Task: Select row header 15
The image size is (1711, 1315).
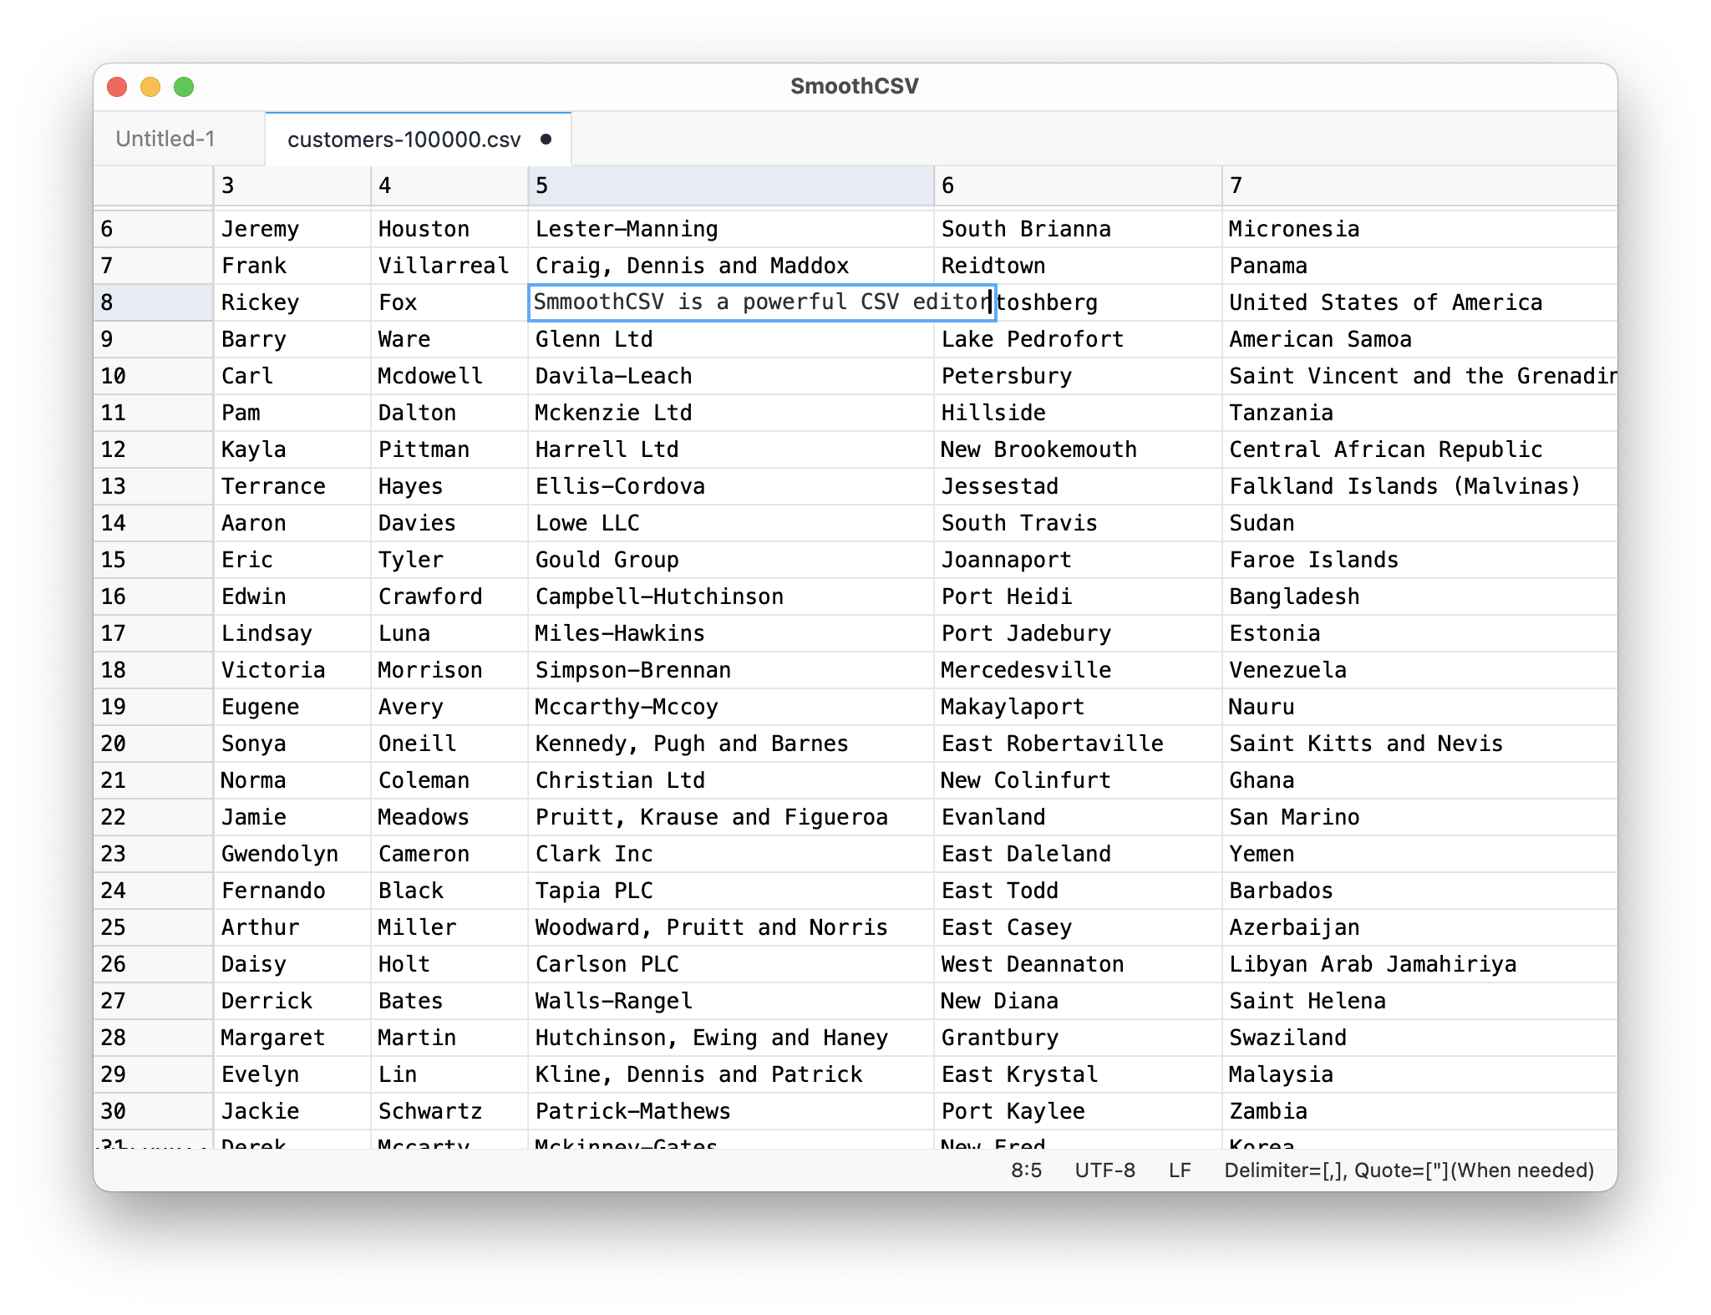Action: tap(154, 560)
